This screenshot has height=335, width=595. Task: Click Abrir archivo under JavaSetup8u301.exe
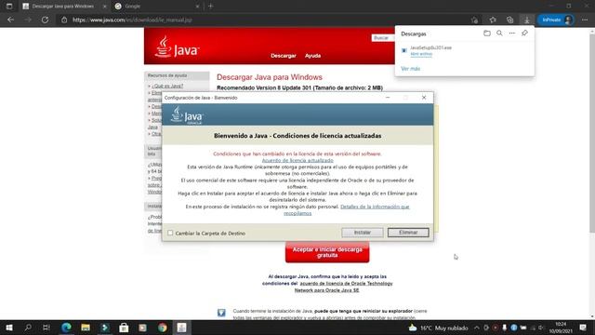(x=421, y=54)
